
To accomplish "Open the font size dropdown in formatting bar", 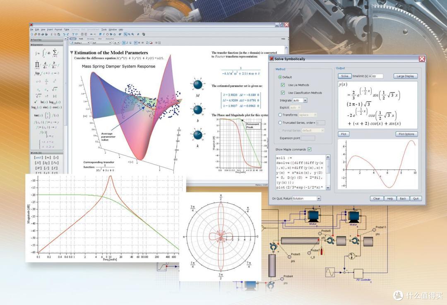I will [116, 43].
